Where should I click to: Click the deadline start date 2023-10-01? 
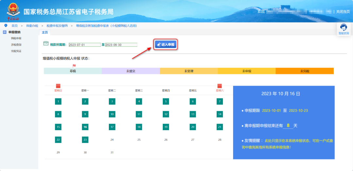point(271,111)
